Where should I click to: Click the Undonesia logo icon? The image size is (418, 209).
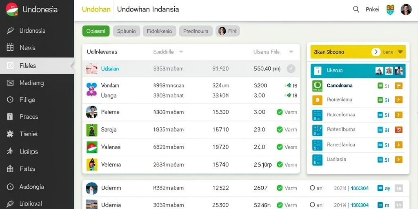[x=12, y=9]
